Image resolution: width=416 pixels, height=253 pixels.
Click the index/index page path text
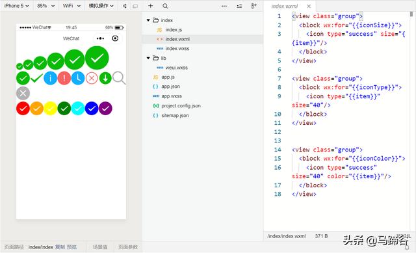click(41, 247)
